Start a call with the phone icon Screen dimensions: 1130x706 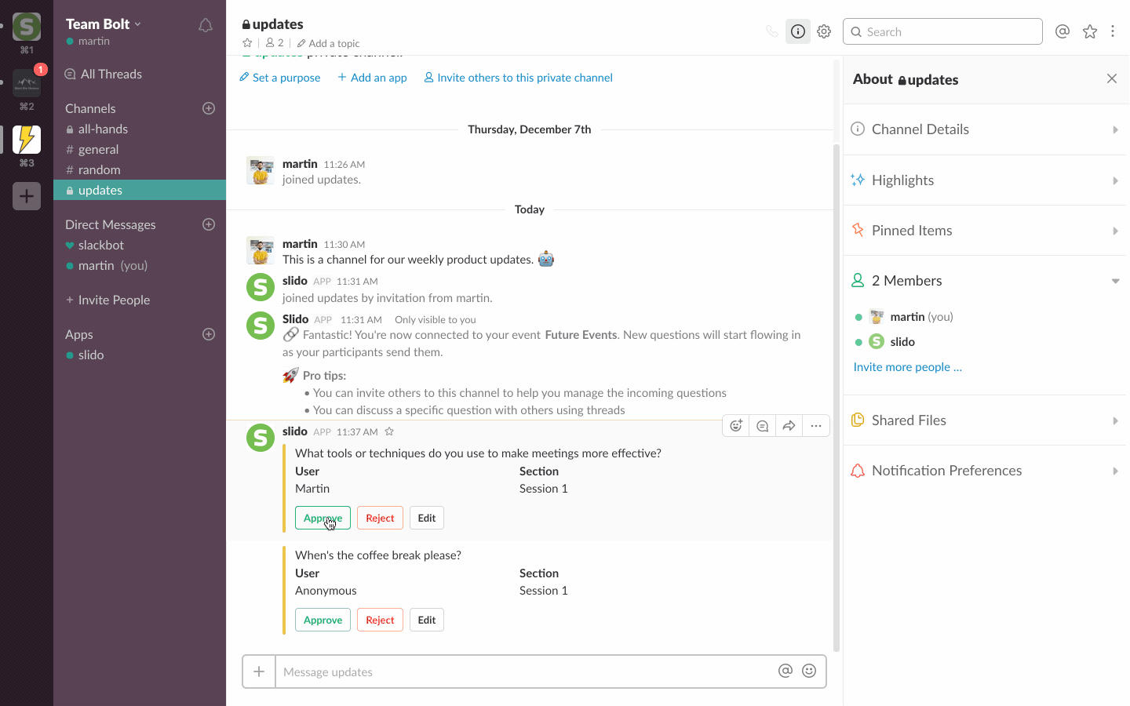click(x=772, y=31)
